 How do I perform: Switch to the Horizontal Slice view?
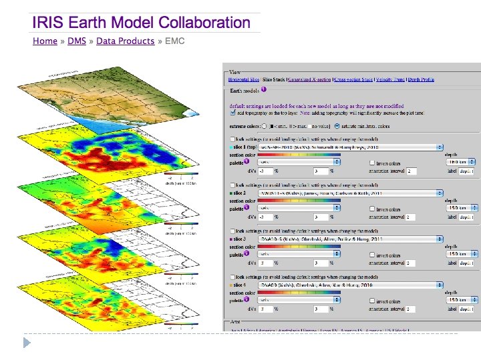click(x=244, y=79)
